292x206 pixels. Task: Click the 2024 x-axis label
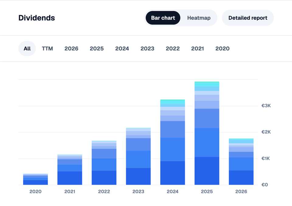tap(172, 191)
